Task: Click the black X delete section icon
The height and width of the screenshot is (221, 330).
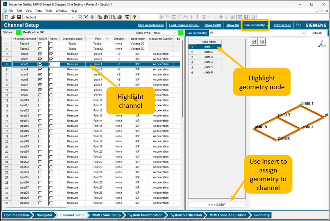Action: point(86,17)
